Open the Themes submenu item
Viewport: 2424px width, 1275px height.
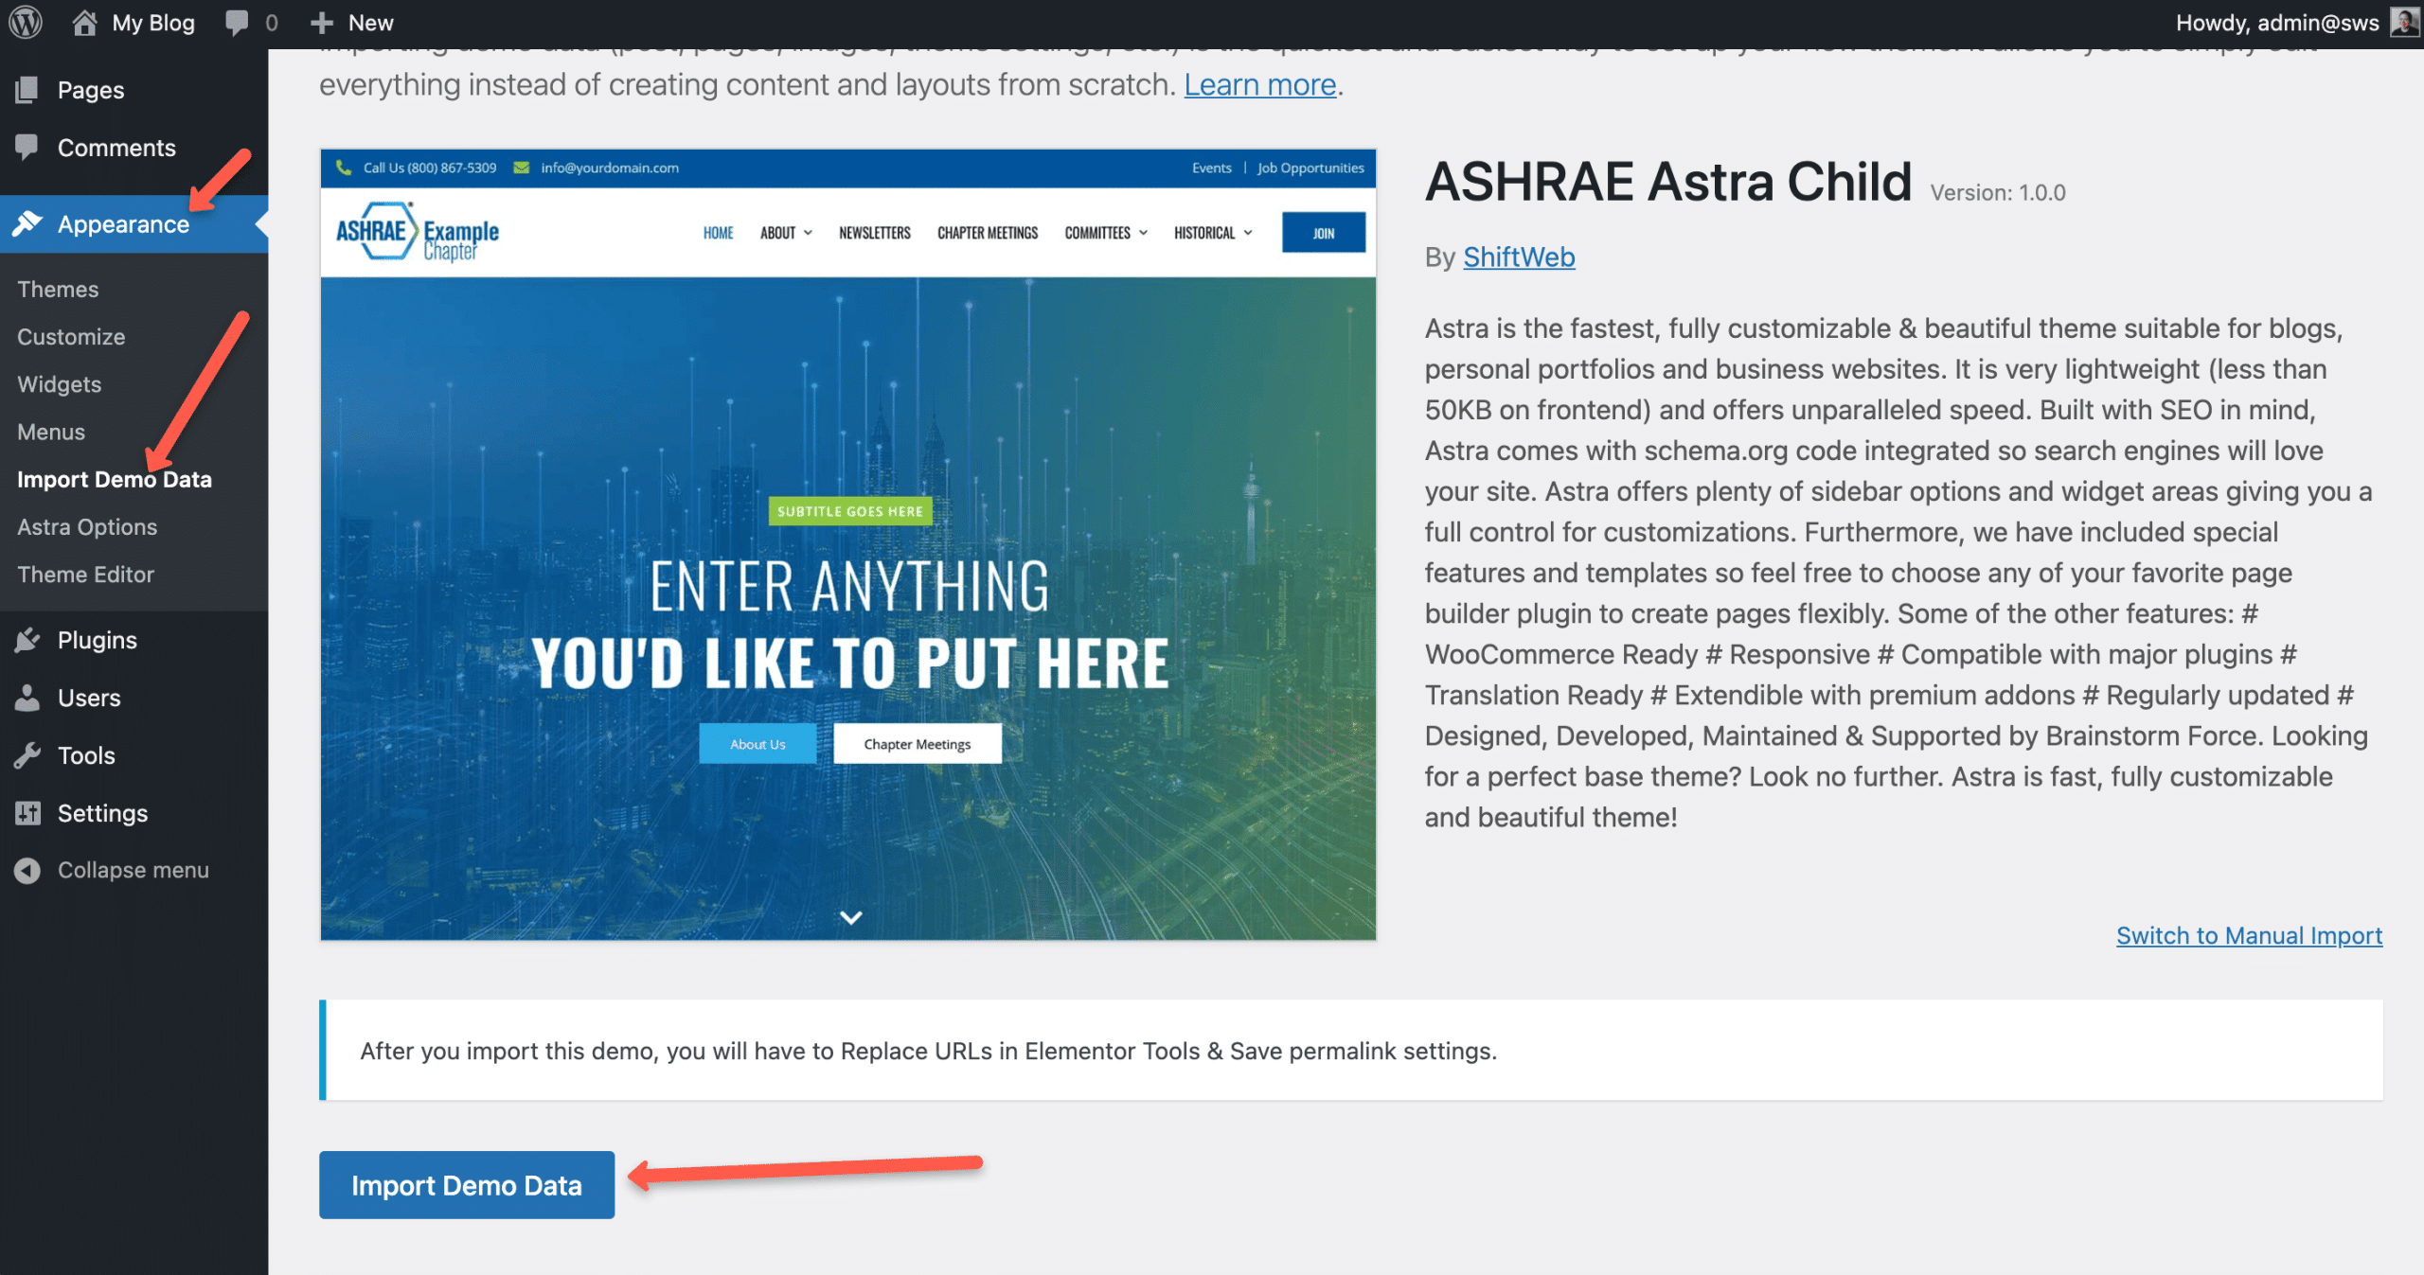(x=58, y=289)
